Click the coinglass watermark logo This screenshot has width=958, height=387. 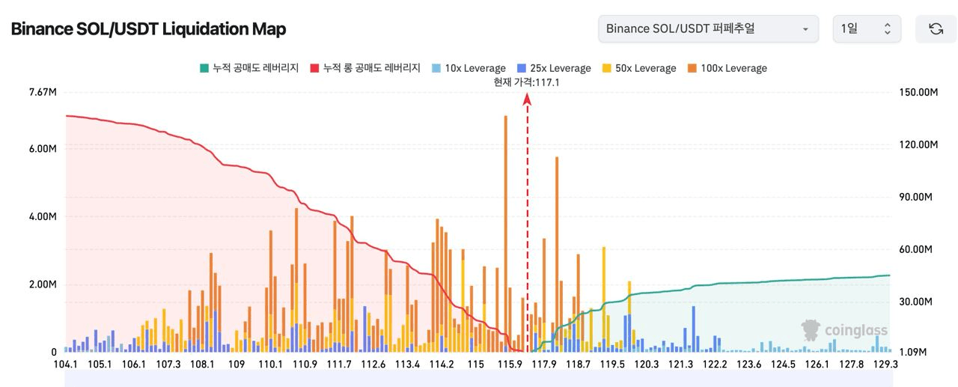tap(844, 330)
